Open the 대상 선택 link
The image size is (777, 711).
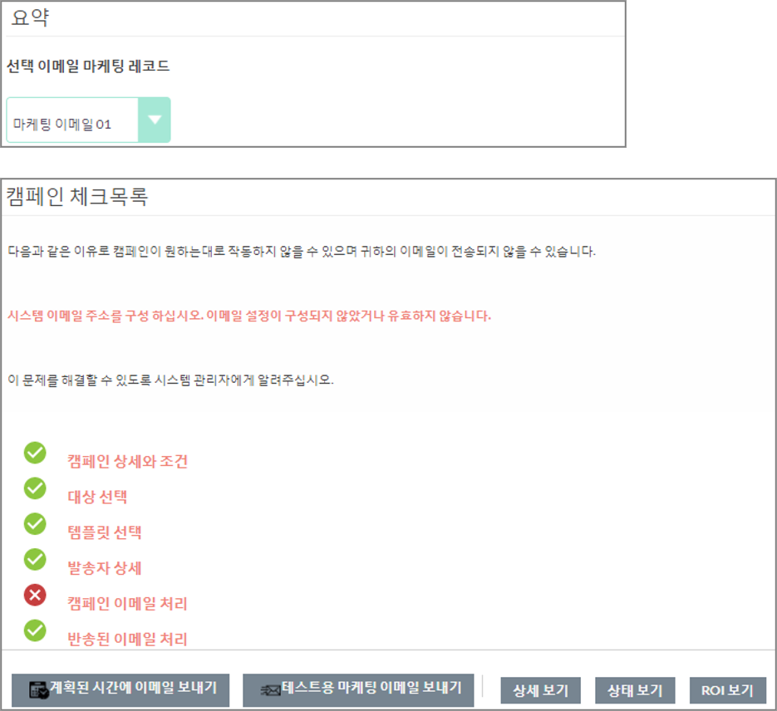(97, 497)
